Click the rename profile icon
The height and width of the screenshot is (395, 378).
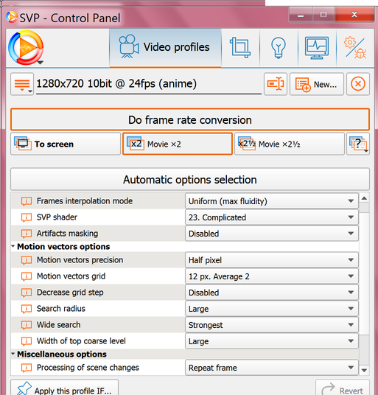coord(276,84)
